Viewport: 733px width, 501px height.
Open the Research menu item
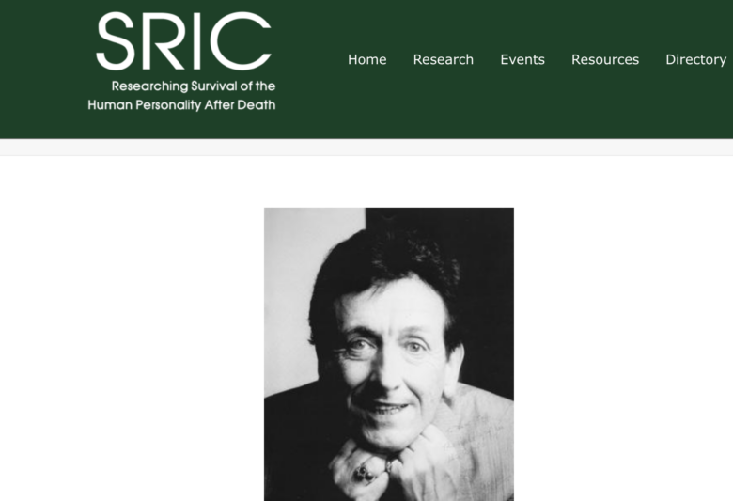(444, 59)
